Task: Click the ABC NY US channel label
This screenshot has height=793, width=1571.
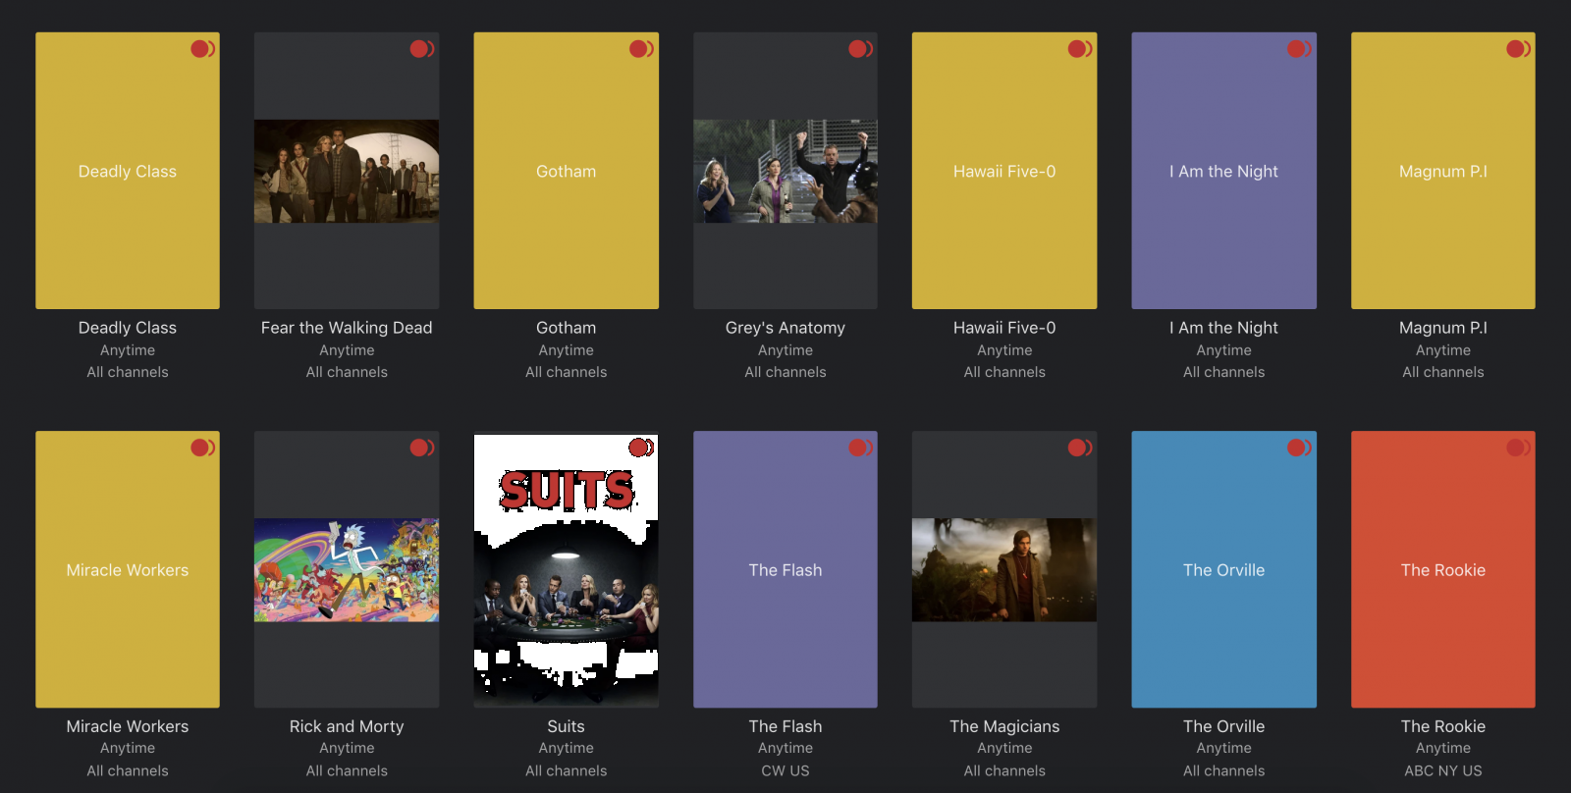Action: point(1443,770)
